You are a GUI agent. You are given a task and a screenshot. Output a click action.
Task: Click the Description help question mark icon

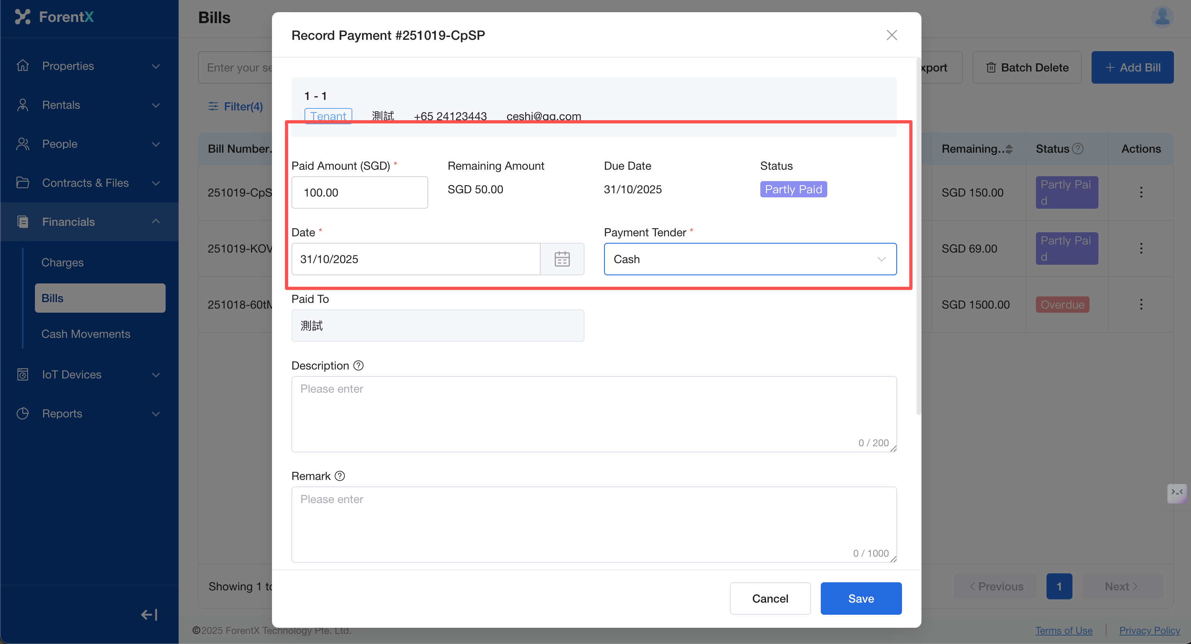(x=358, y=365)
